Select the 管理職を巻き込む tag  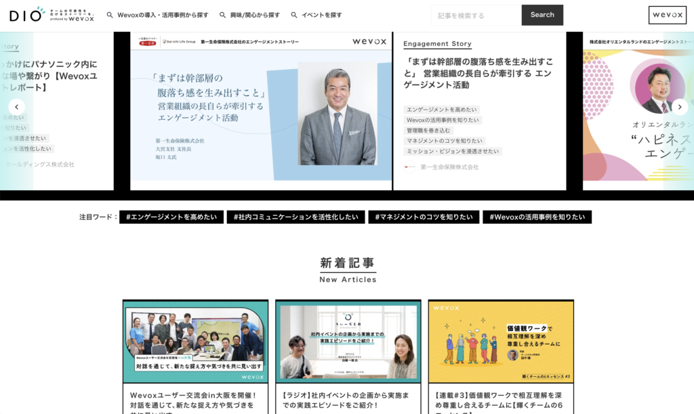pos(428,131)
